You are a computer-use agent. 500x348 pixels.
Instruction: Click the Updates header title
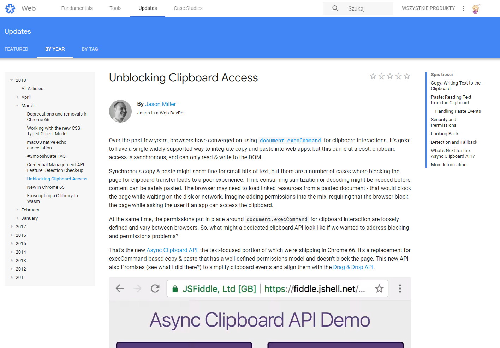[18, 31]
